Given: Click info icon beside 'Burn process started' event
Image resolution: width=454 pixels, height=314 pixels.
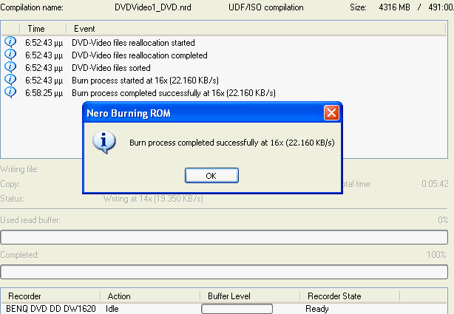Looking at the screenshot, I should [10, 80].
